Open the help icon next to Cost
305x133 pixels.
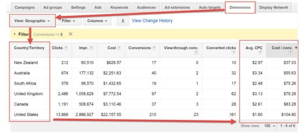pyautogui.click(x=119, y=48)
